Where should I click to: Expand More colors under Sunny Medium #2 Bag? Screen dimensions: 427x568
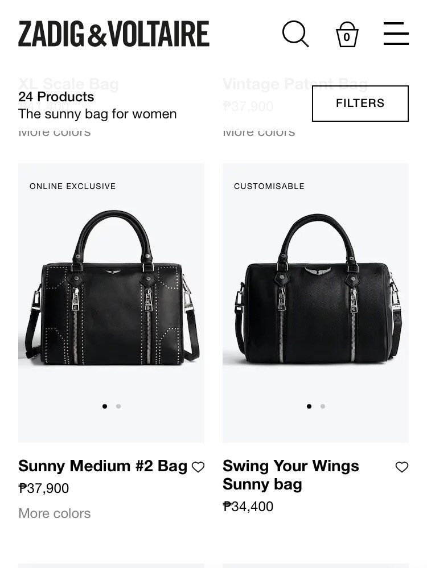(x=55, y=513)
